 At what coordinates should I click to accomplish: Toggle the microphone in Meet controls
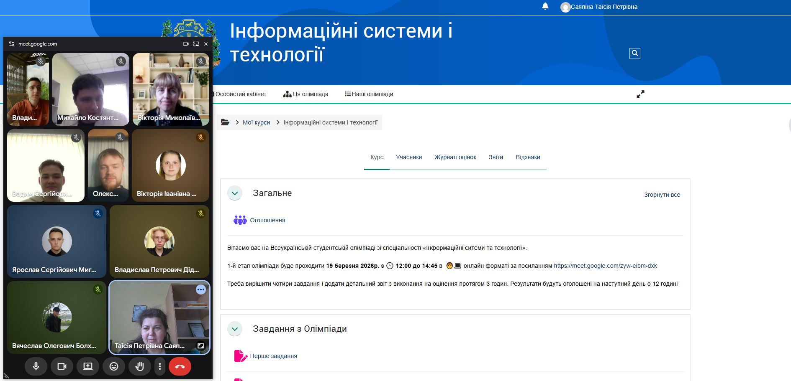36,366
